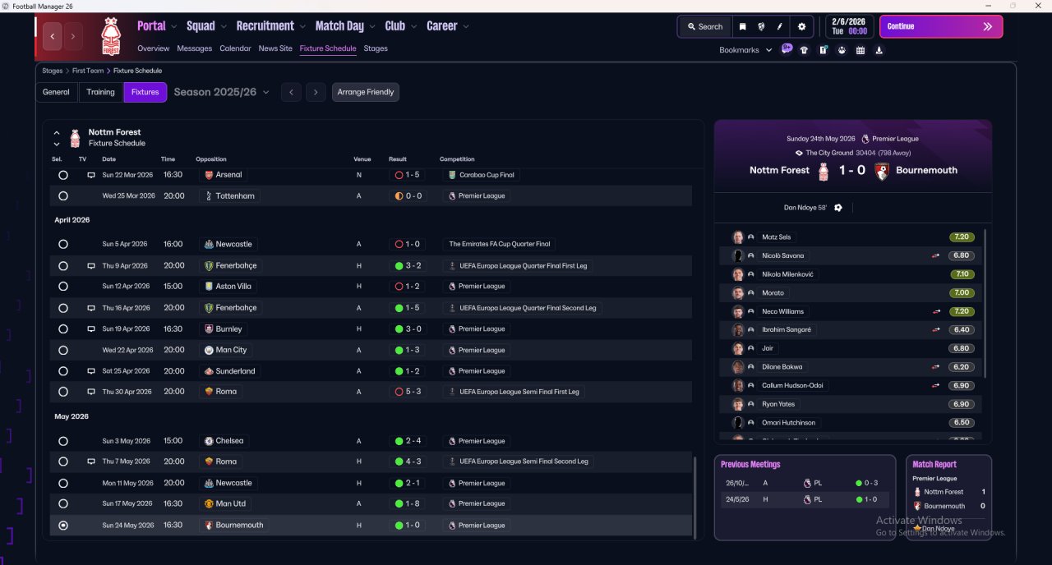Click the Fenerbahçe badge on 9 Apr row
The width and height of the screenshot is (1052, 565).
[x=209, y=266]
